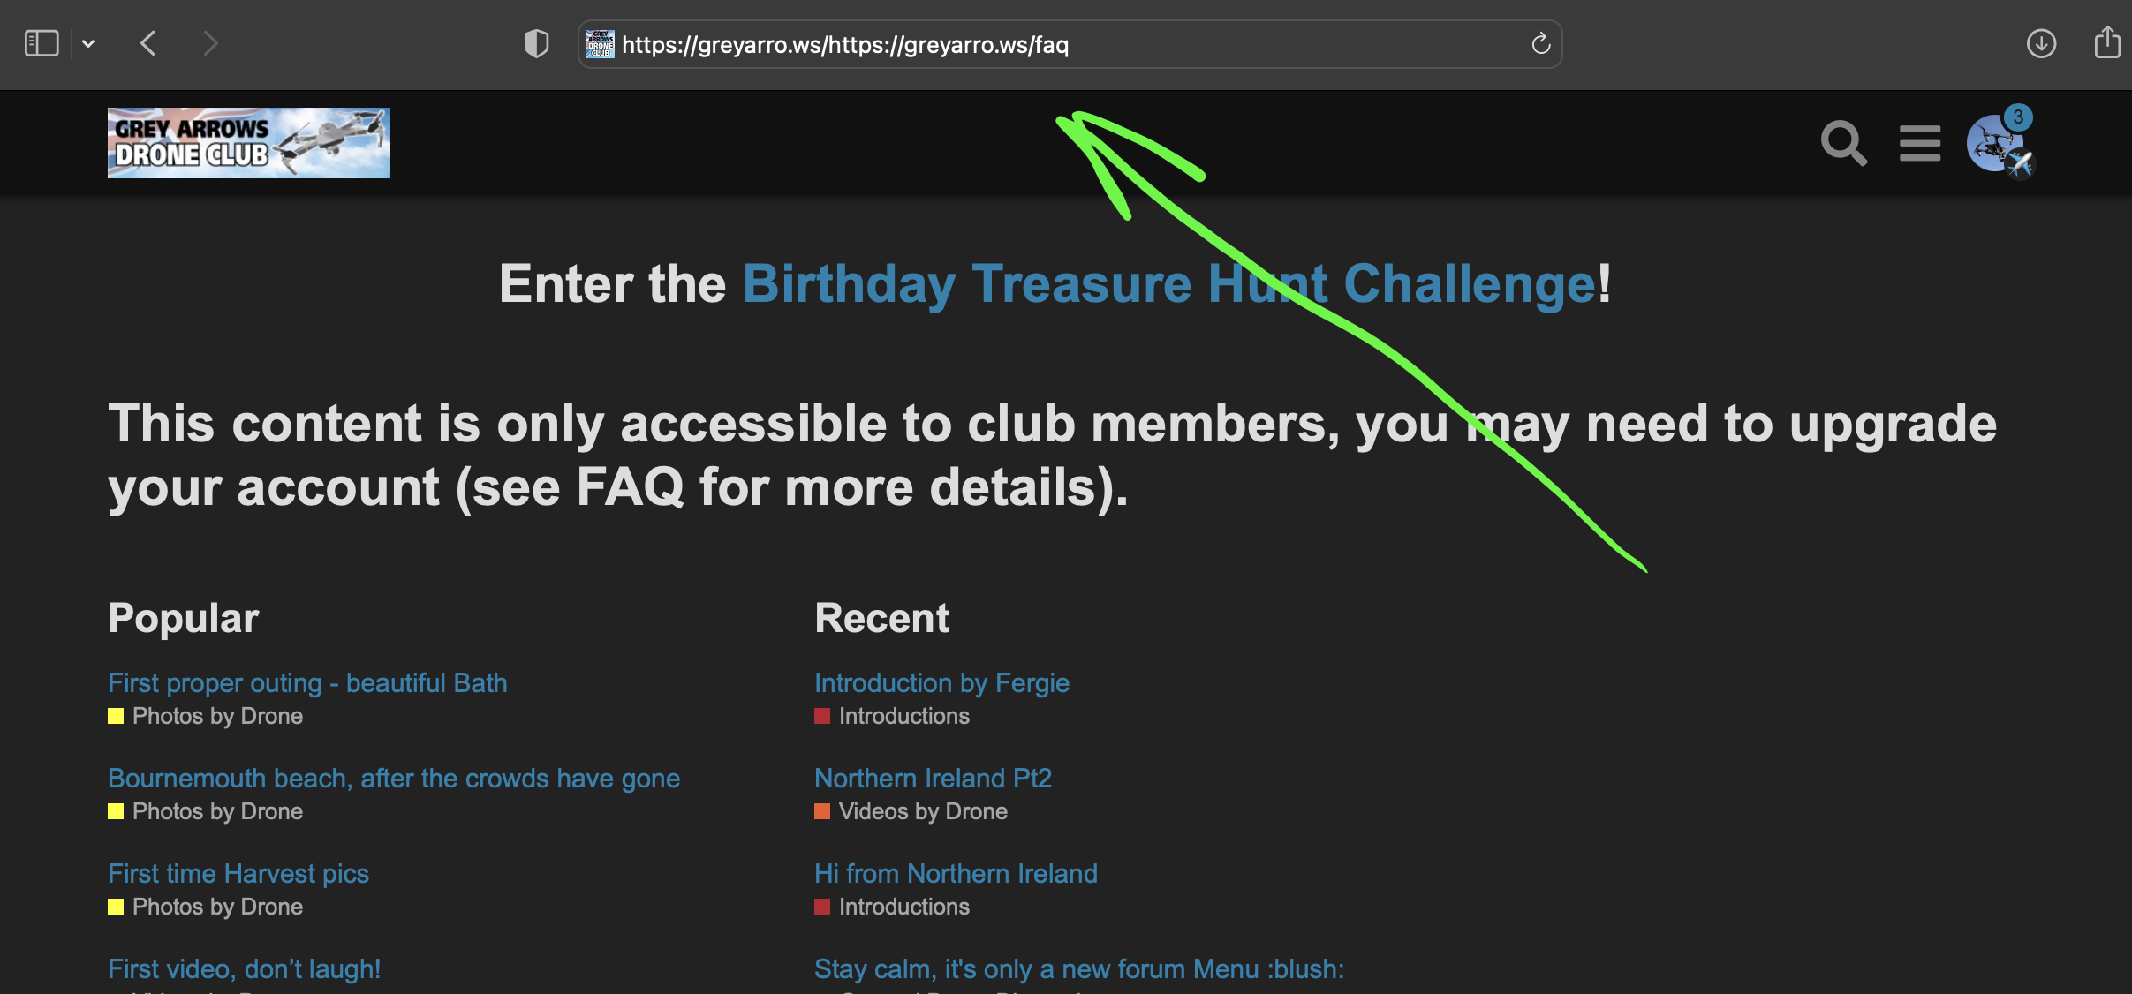The width and height of the screenshot is (2132, 994).
Task: Show Safari downloads
Action: [2041, 43]
